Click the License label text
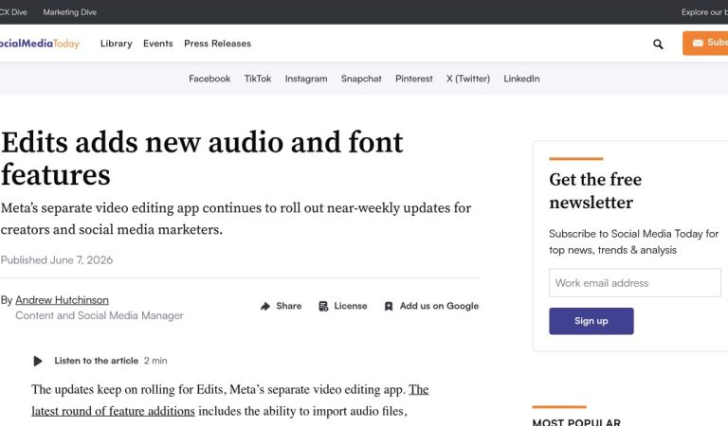Viewport: 728px width, 426px height. pos(351,306)
